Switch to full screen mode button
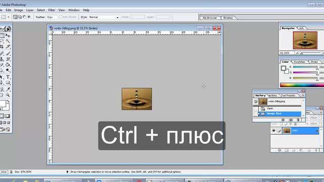Image resolution: width=324 pixels, height=182 pixels. (9, 122)
